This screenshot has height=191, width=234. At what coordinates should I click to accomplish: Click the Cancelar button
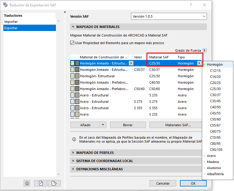(x=163, y=183)
